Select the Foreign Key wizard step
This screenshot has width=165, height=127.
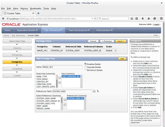pos(17,62)
